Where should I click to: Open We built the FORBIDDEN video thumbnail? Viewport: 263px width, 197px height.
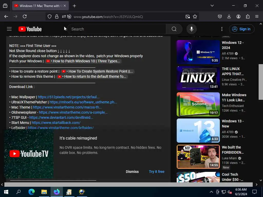(x=198, y=157)
